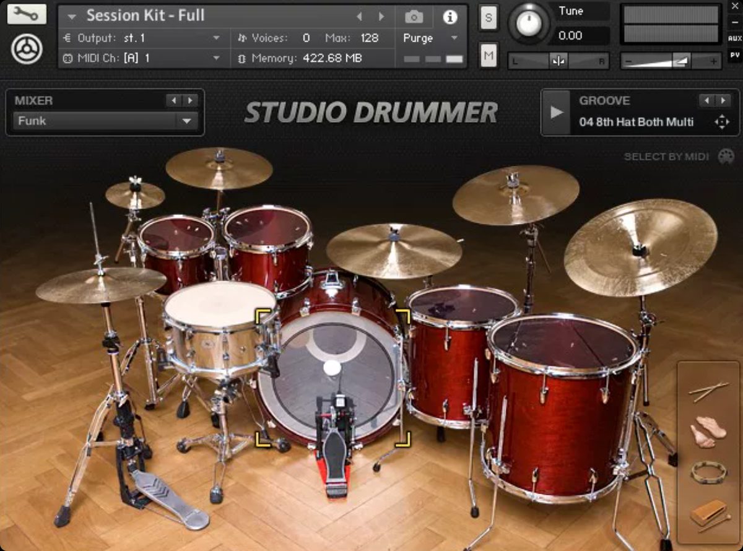743x551 pixels.
Task: Select the drumsticks percussion icon
Action: coord(708,391)
